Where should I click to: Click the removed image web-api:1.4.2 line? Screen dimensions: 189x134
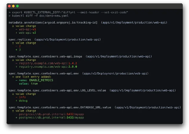tap(46, 63)
